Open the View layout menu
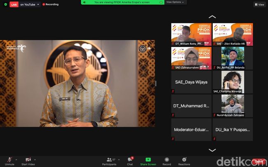 pyautogui.click(x=259, y=5)
